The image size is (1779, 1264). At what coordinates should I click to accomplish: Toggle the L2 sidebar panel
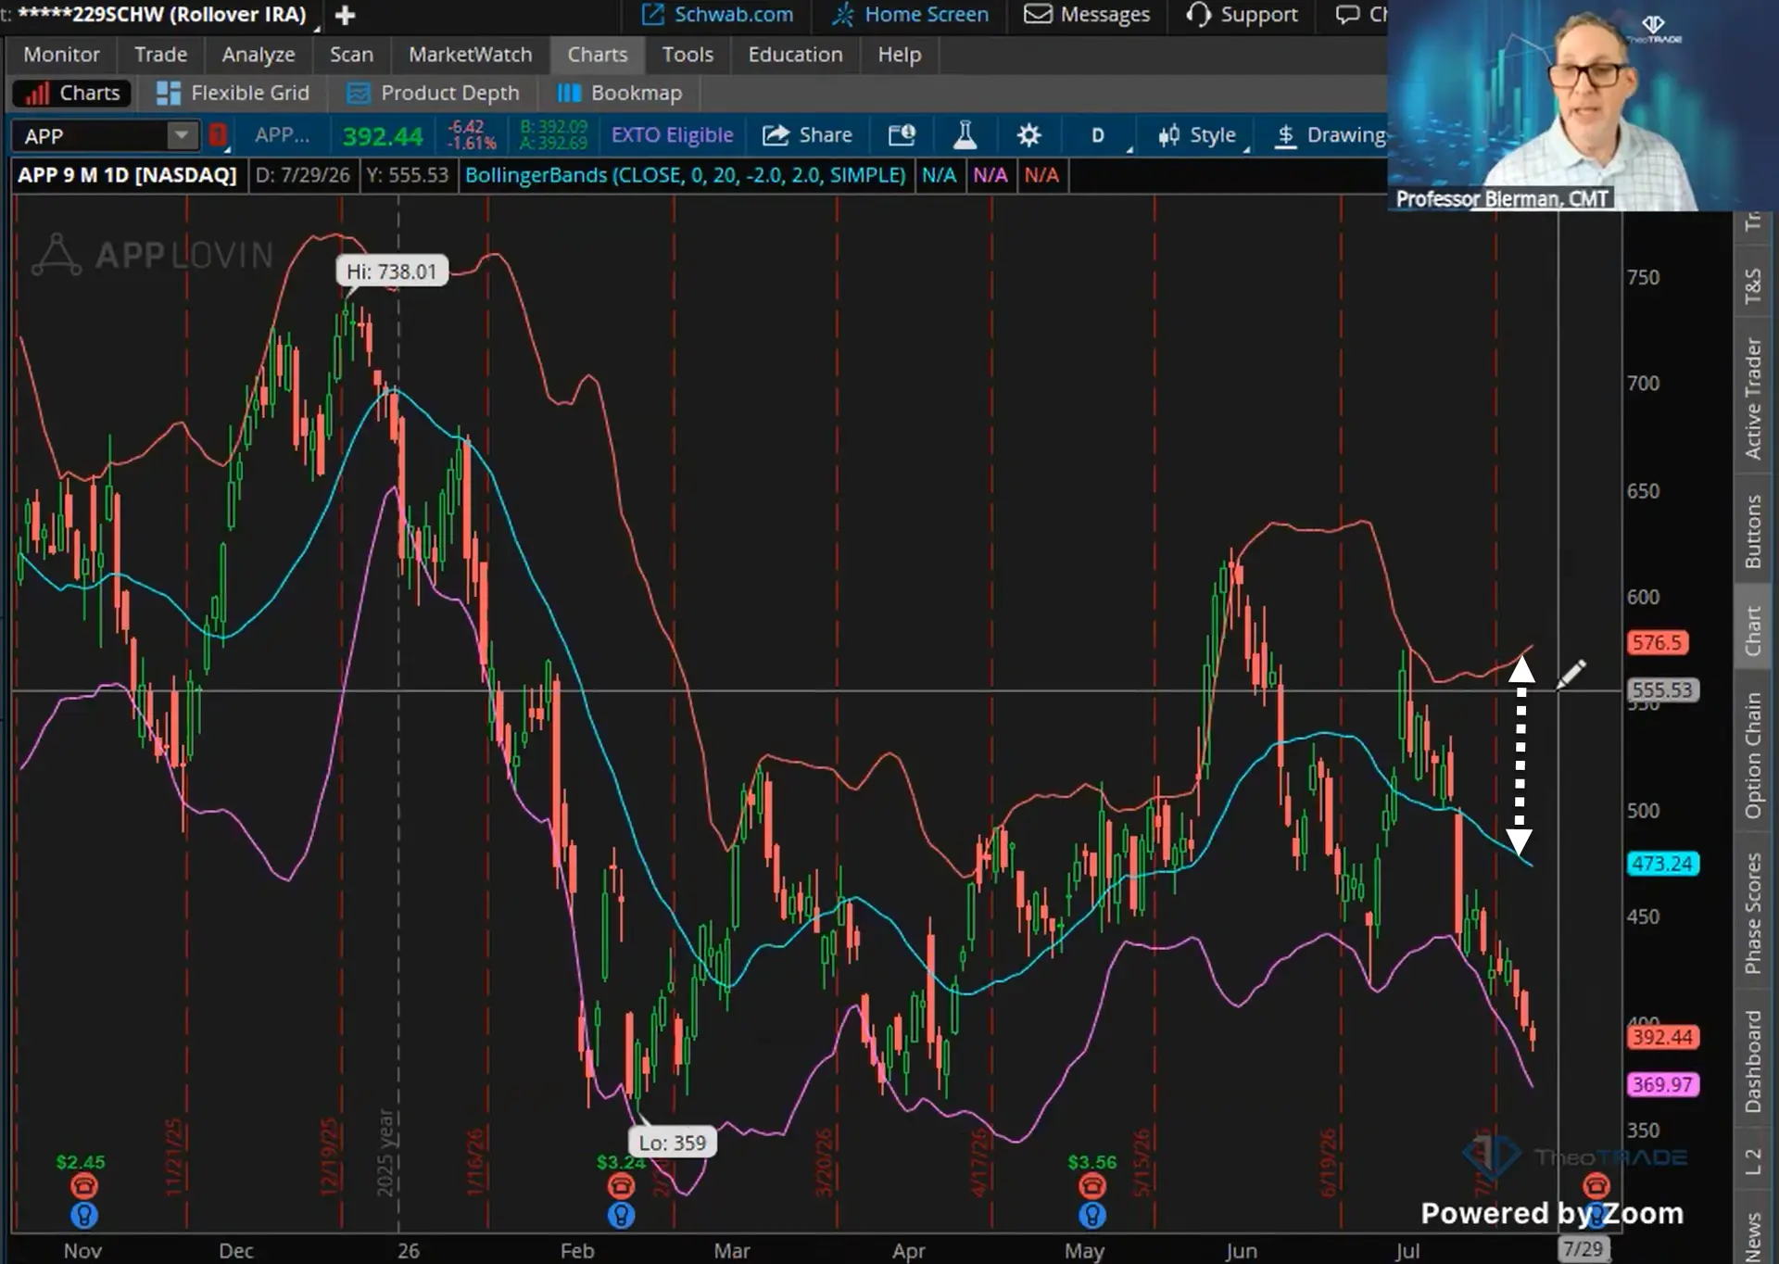point(1753,1161)
